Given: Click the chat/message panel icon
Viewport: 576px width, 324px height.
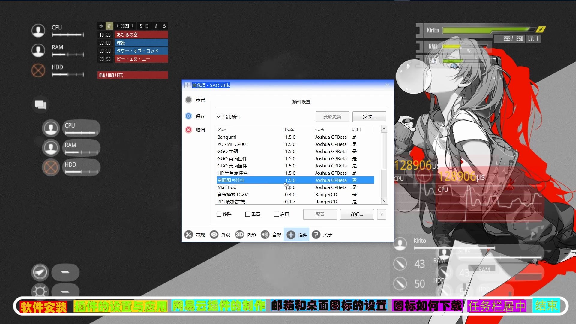Looking at the screenshot, I should click(39, 104).
